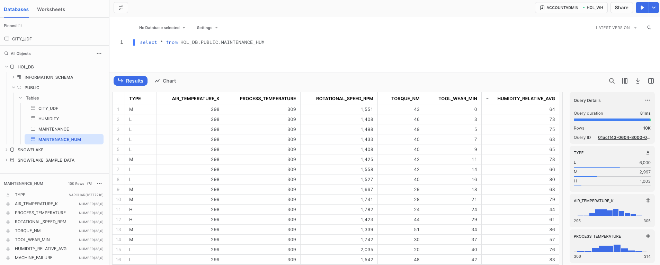Image resolution: width=660 pixels, height=265 pixels.
Task: Click the MAINTENANCE_HUM data preview icon
Action: [x=90, y=183]
